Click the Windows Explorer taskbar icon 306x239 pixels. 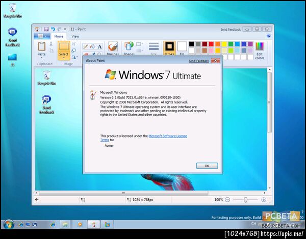[65, 224]
